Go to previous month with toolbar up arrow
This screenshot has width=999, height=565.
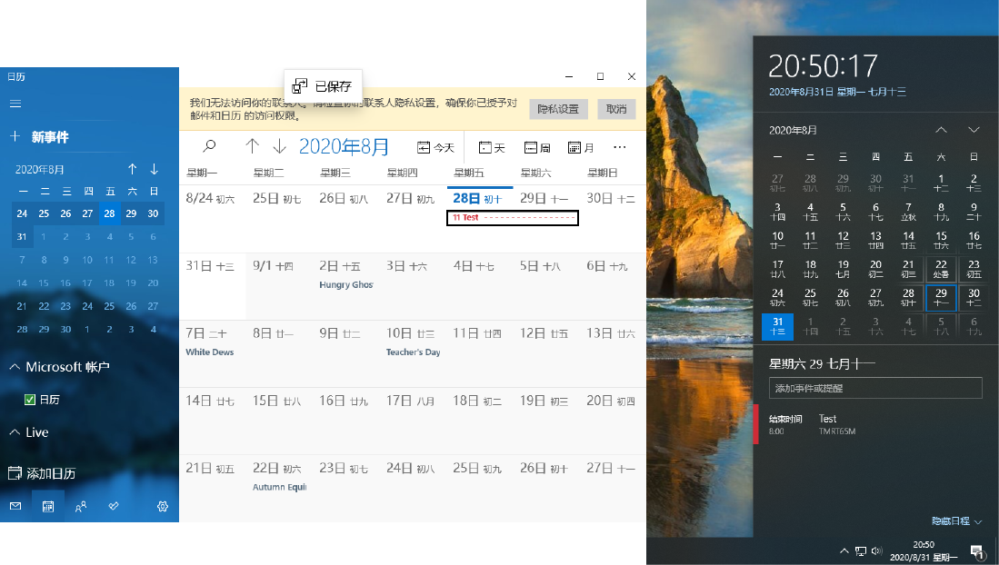[x=253, y=146]
